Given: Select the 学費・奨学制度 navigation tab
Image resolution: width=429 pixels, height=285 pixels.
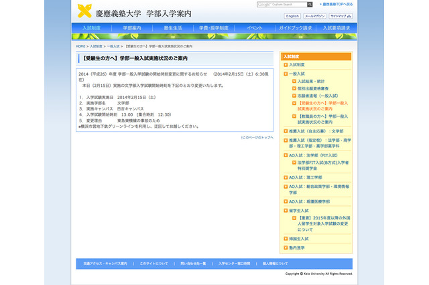Looking at the screenshot, I should (213, 28).
